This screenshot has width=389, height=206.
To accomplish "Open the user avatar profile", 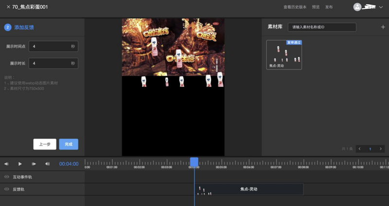I will [357, 7].
